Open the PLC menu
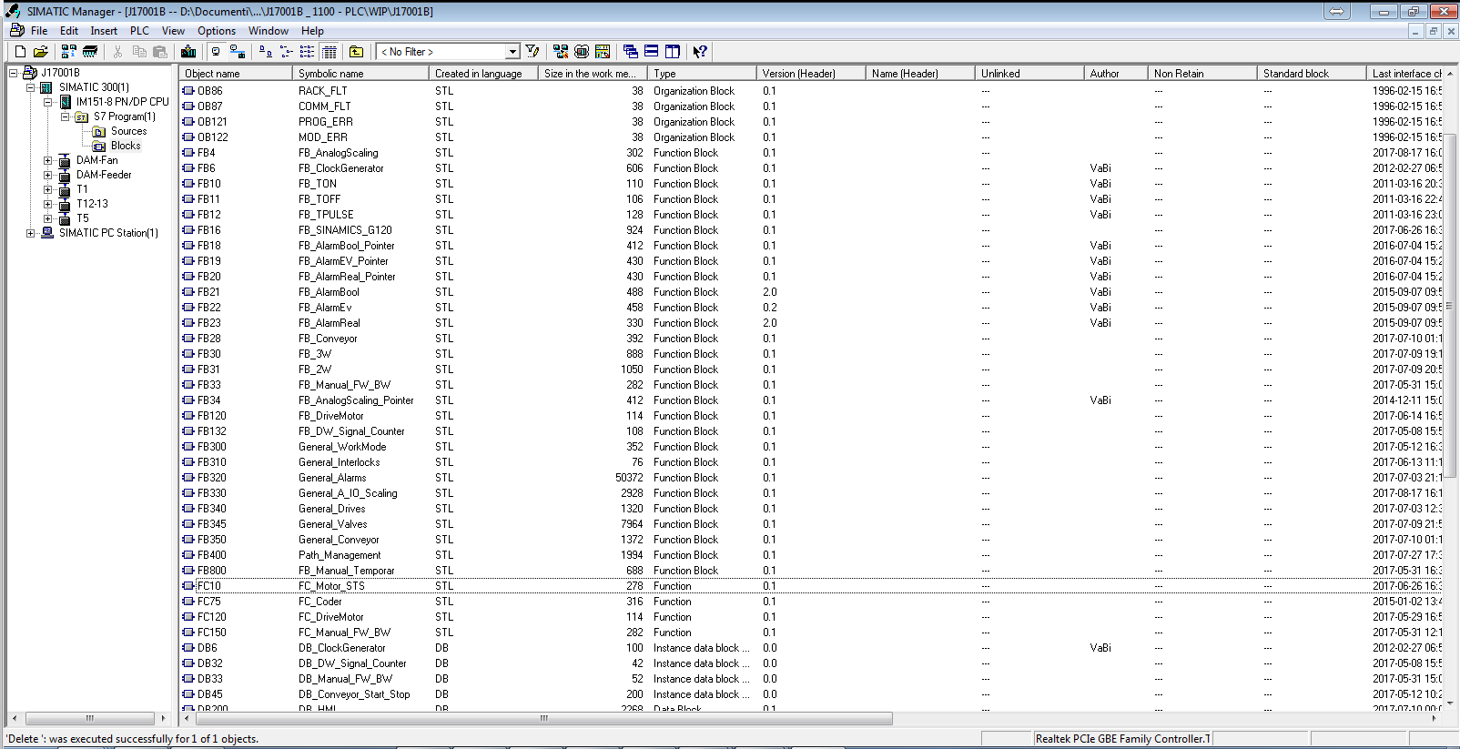The width and height of the screenshot is (1460, 749). pos(139,31)
